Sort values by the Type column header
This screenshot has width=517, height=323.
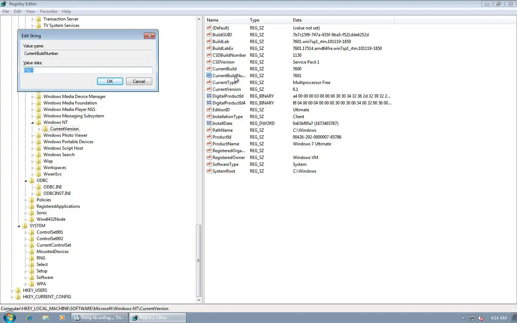(x=269, y=20)
